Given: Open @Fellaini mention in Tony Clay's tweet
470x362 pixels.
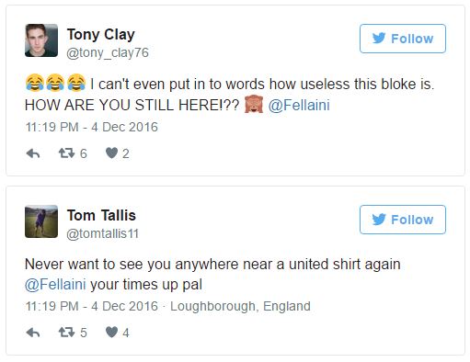Looking at the screenshot, I should (299, 105).
